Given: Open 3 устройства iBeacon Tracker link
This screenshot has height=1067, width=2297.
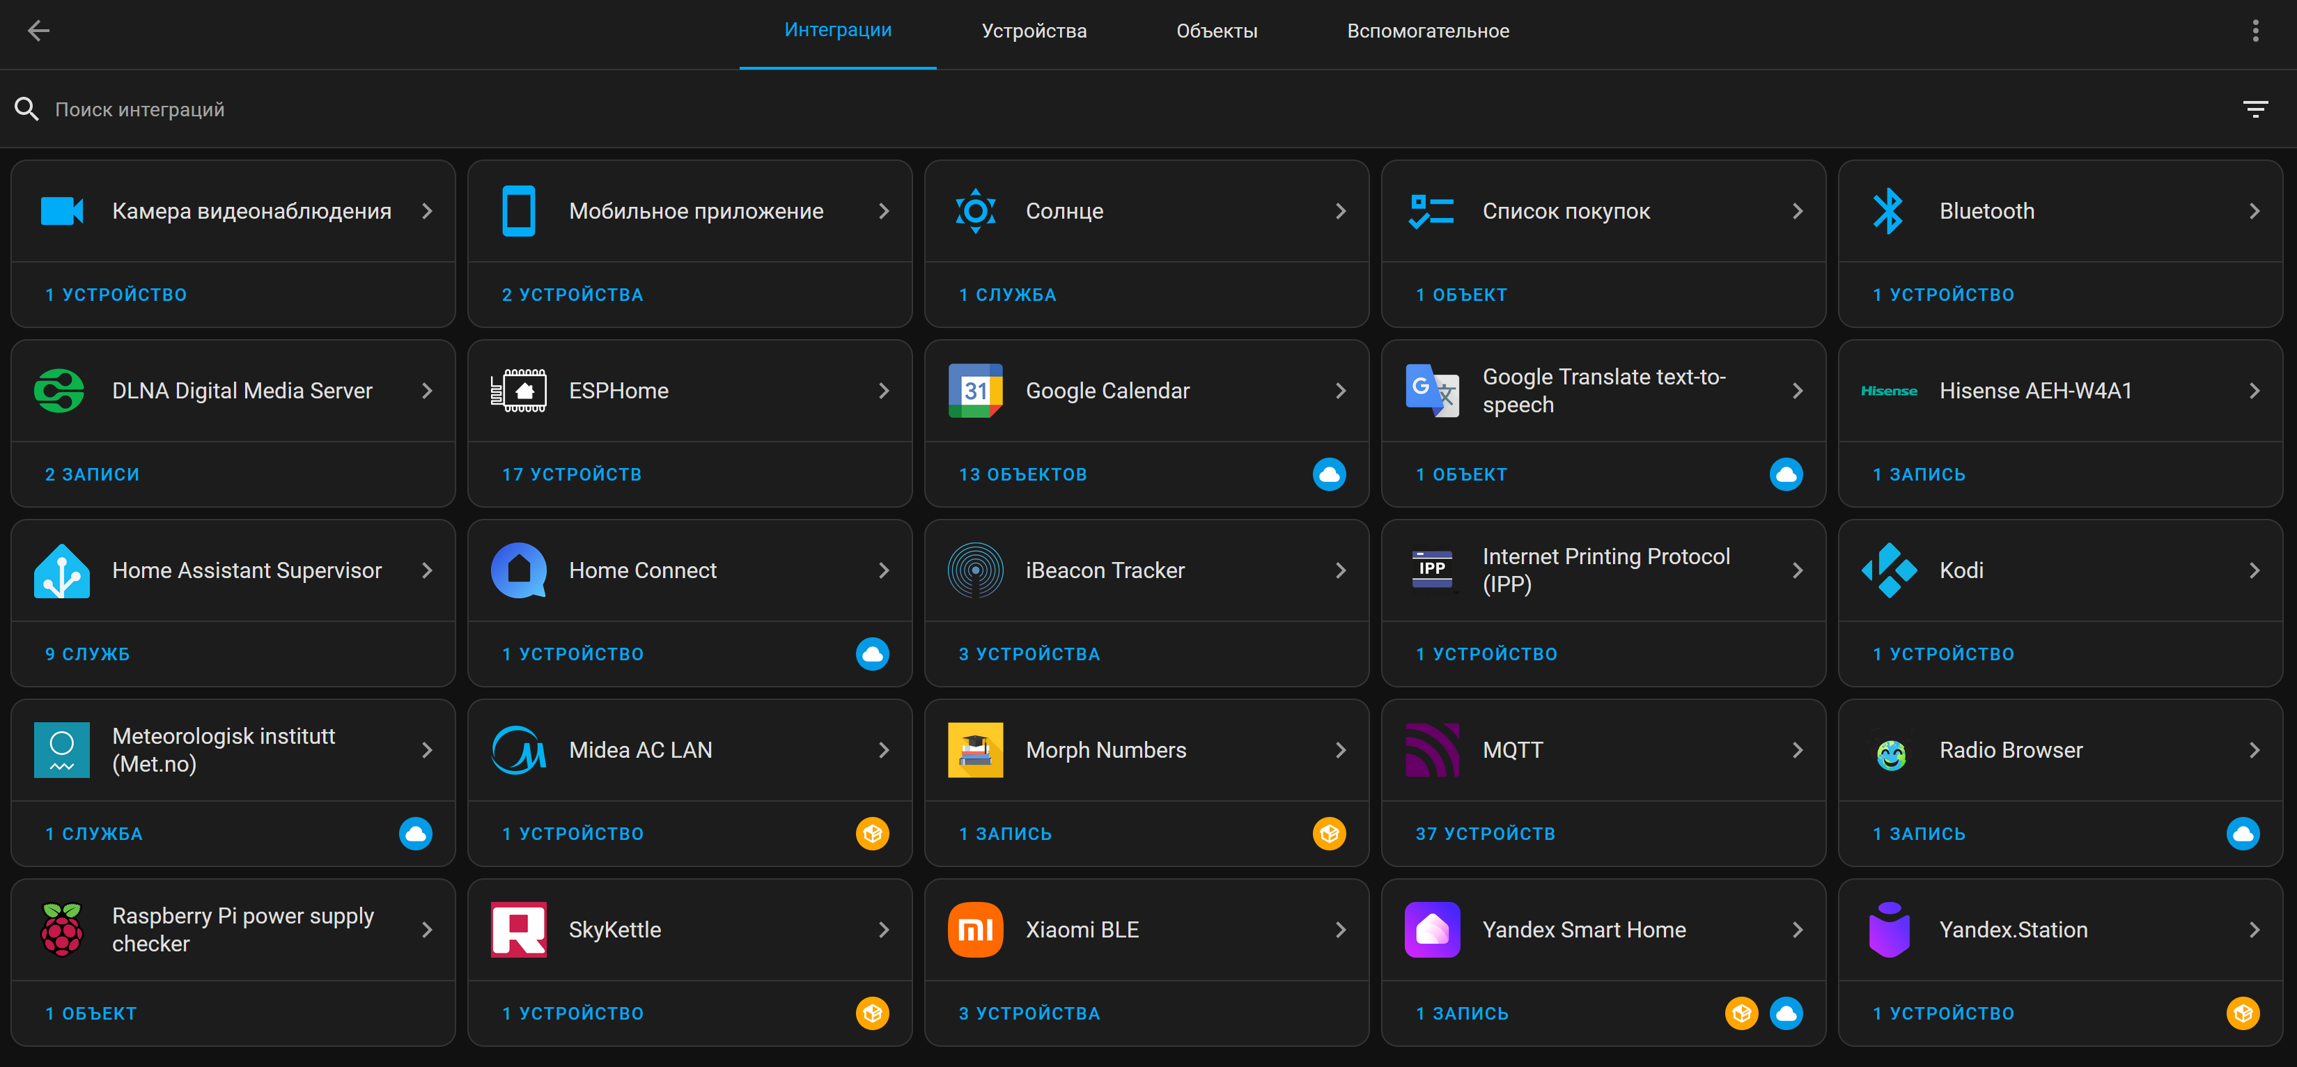Looking at the screenshot, I should (1029, 654).
